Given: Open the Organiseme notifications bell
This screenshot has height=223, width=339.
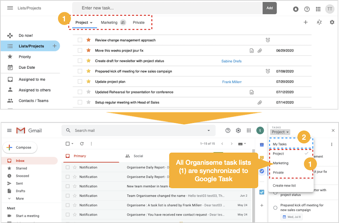Looking at the screenshot, I should tap(296, 9).
